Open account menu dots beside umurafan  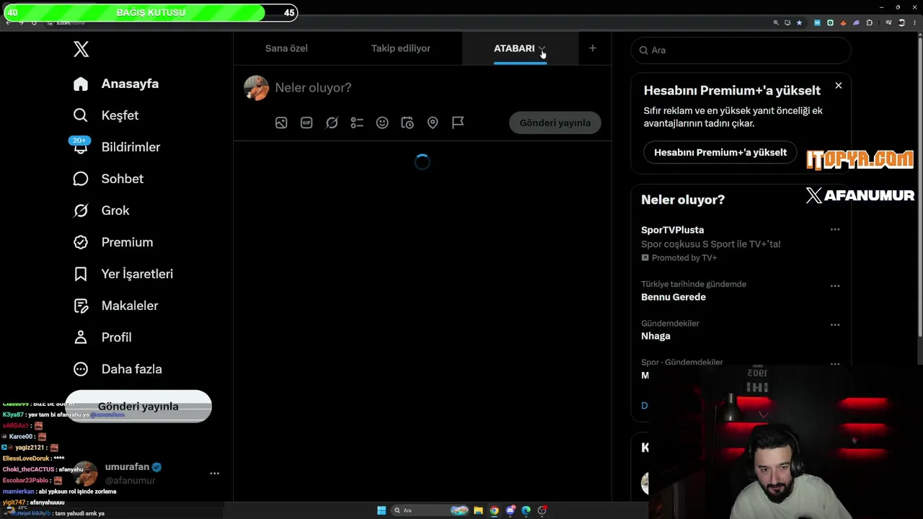coord(214,474)
